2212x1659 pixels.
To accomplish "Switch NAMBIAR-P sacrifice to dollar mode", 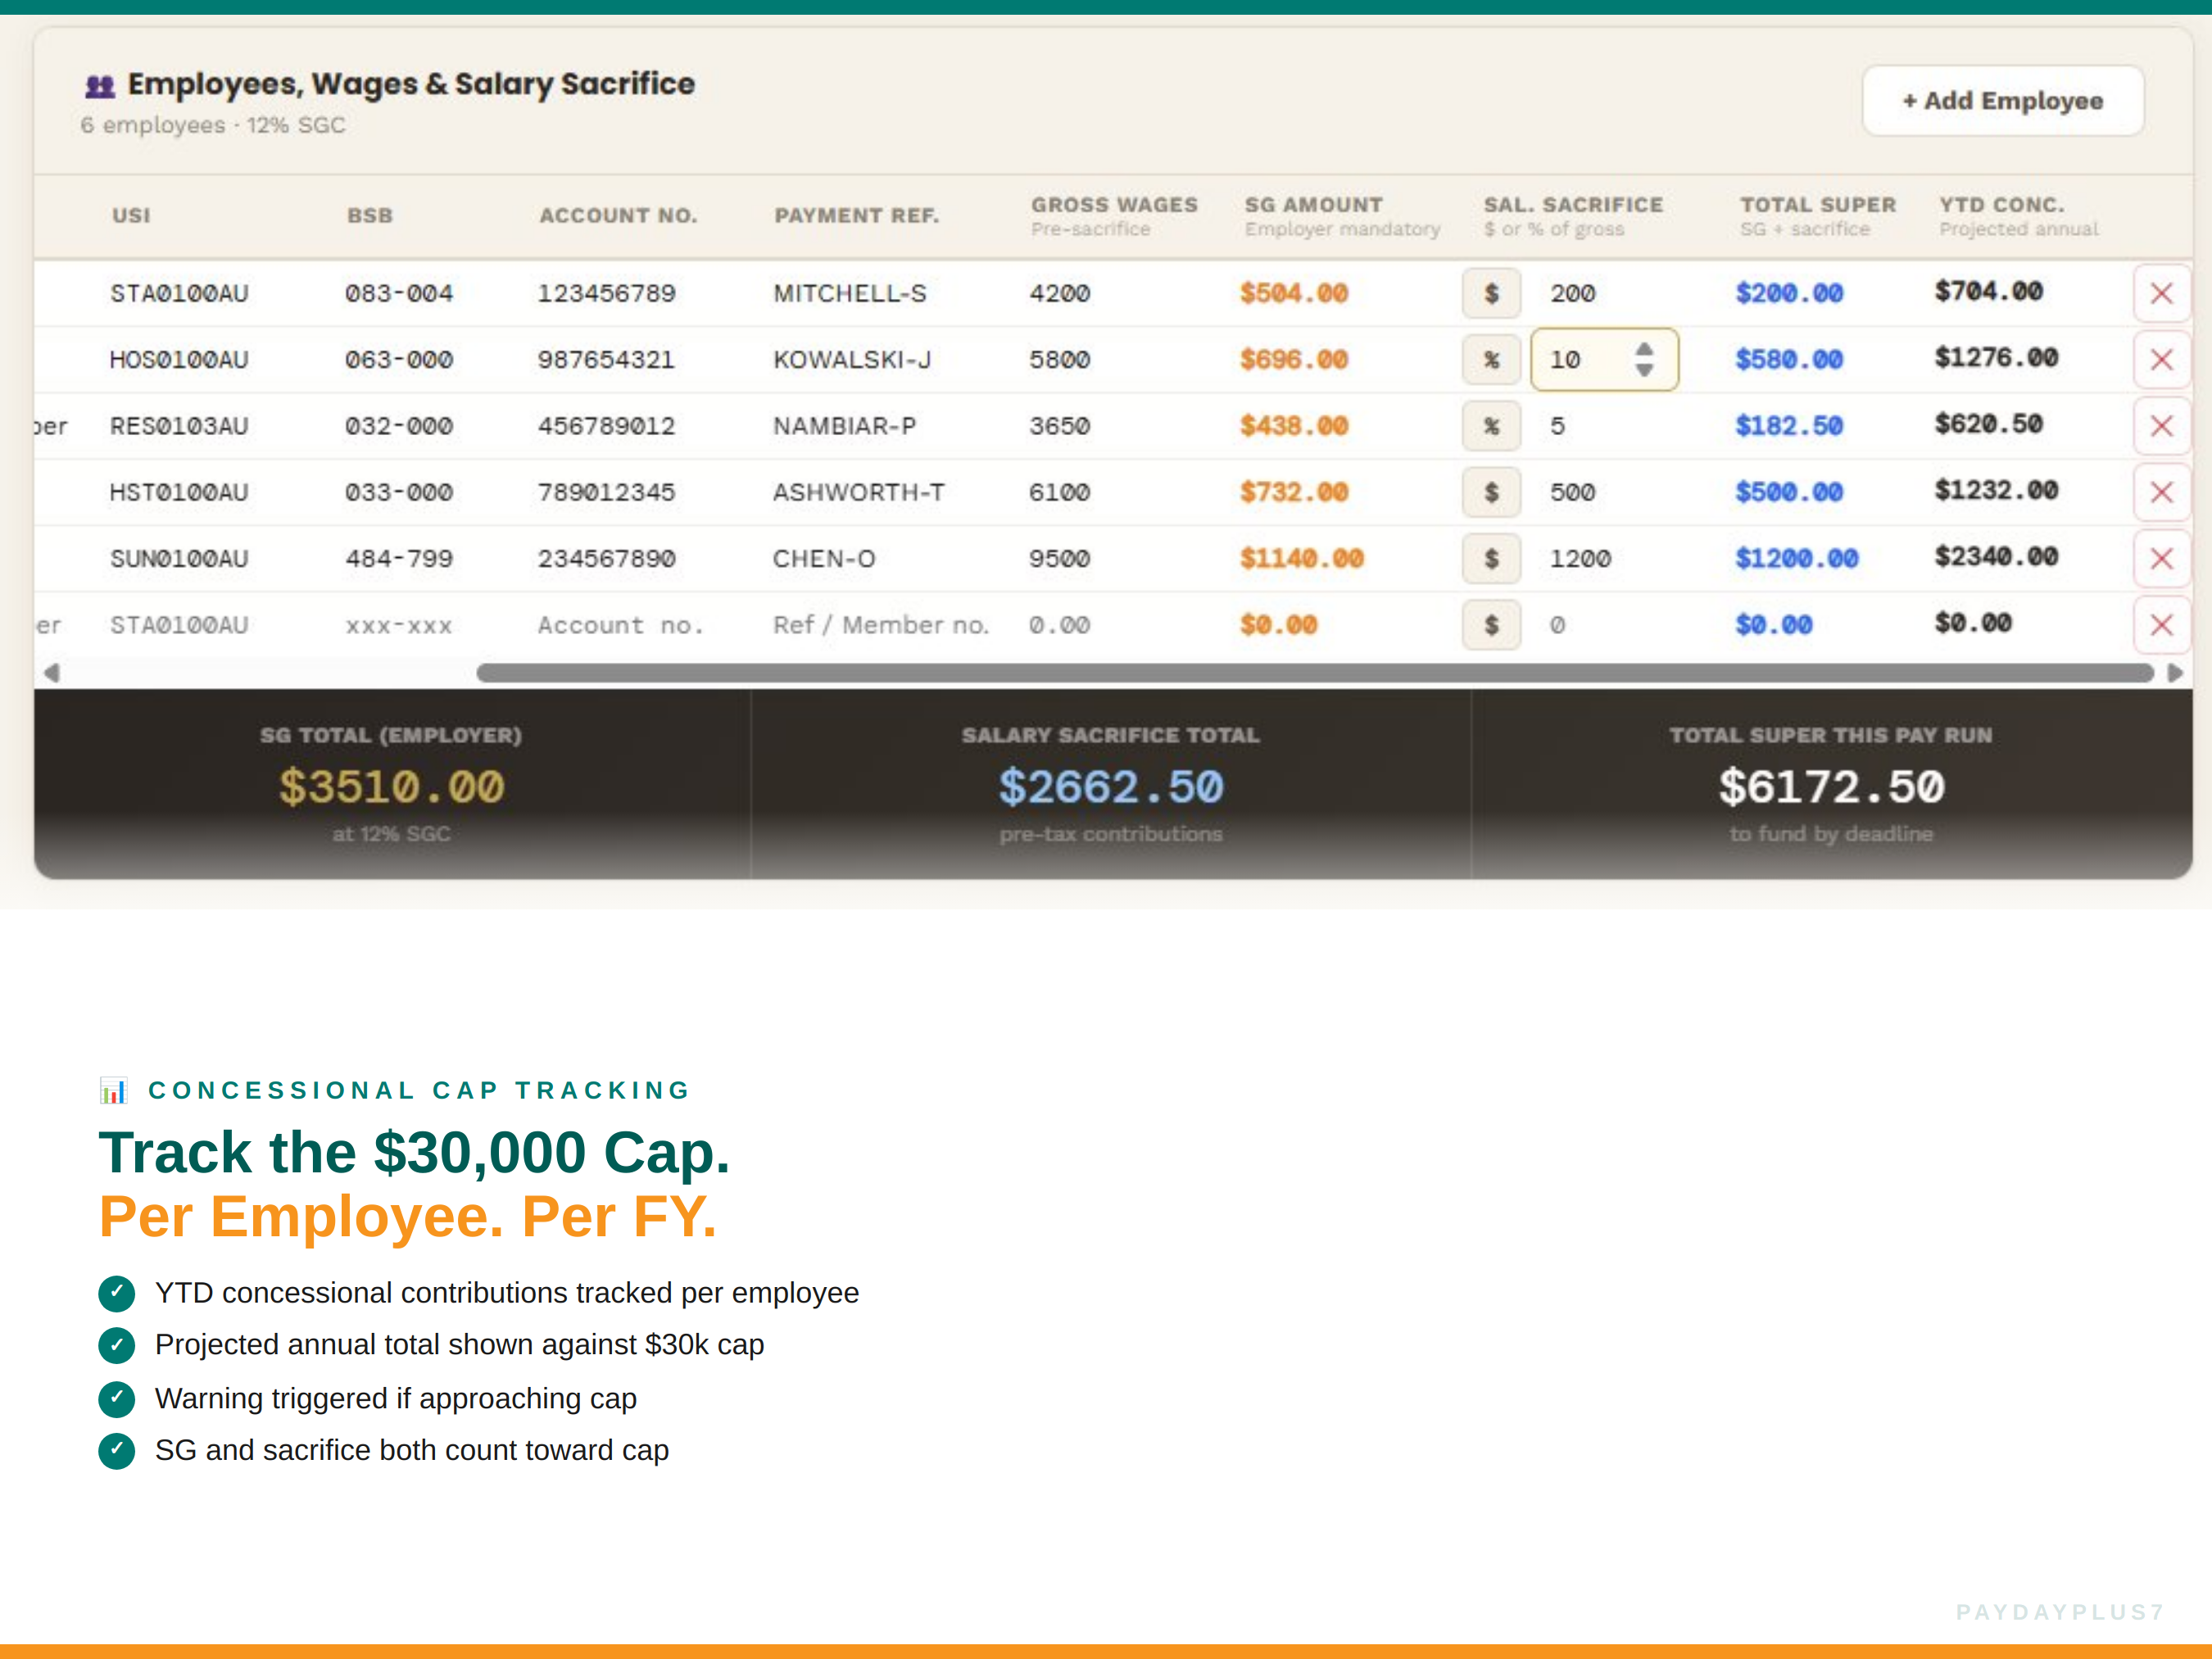I will 1491,425.
